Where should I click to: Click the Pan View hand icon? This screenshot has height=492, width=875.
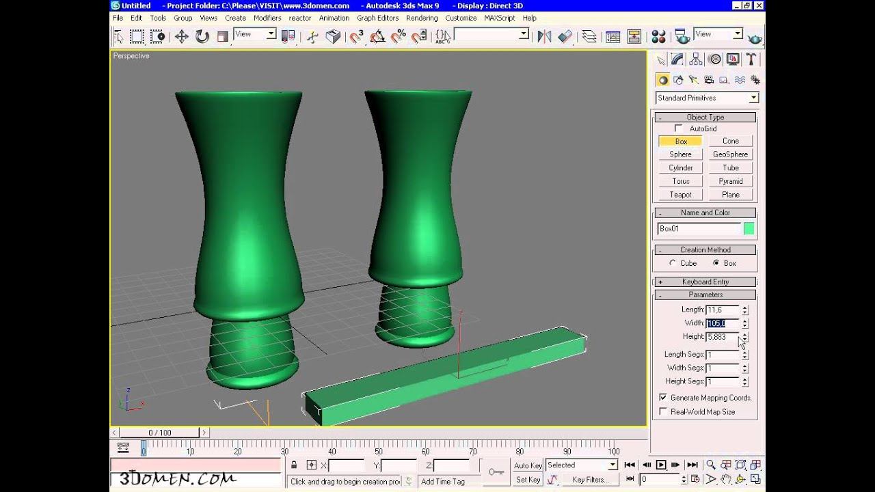tap(726, 480)
